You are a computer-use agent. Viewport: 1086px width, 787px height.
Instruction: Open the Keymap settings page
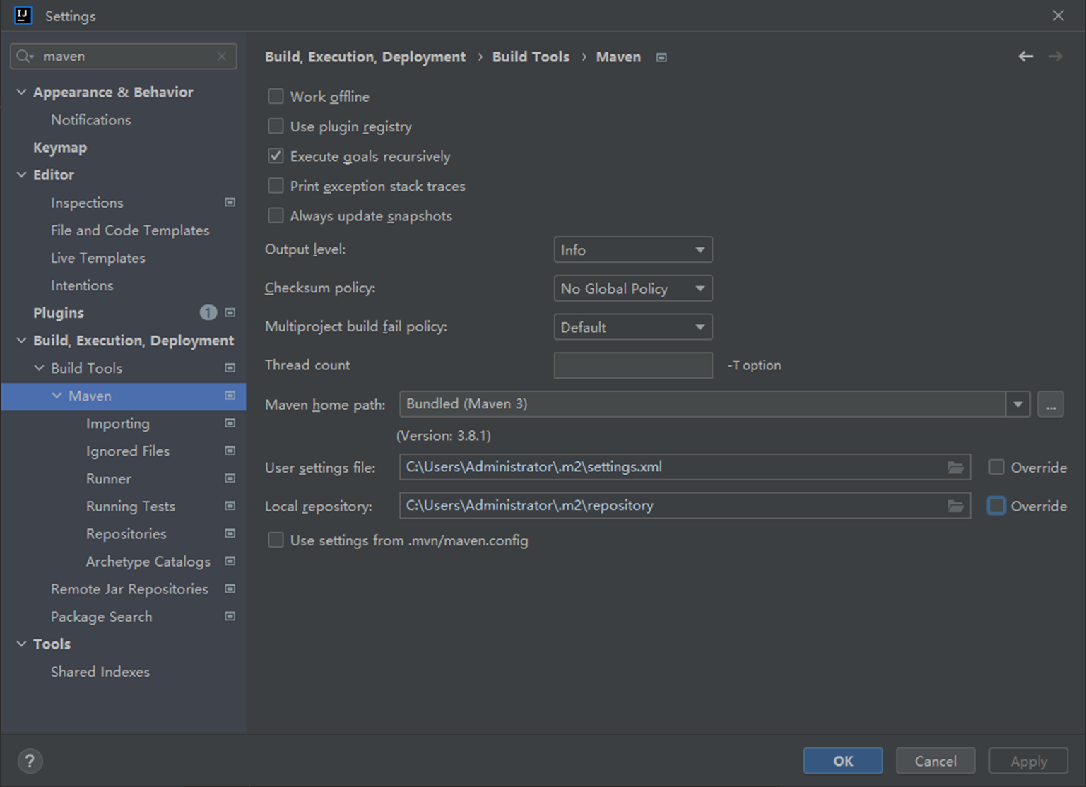[60, 148]
